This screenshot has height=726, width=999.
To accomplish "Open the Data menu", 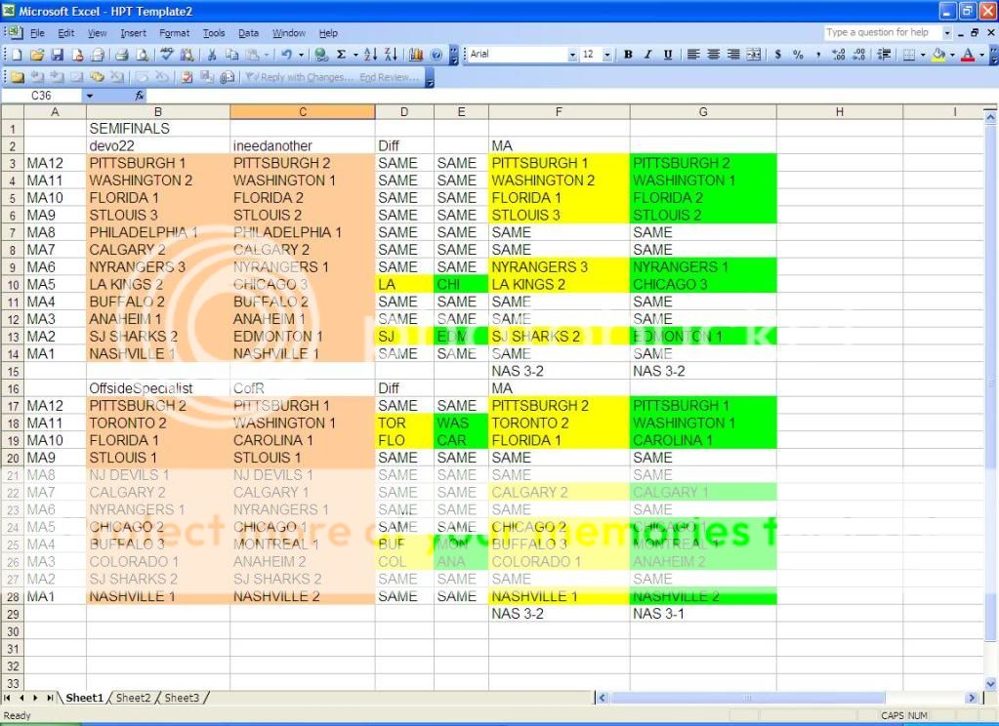I will tap(248, 33).
